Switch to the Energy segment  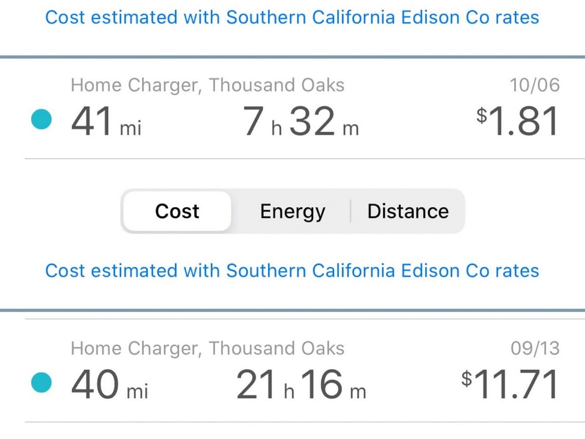(292, 211)
